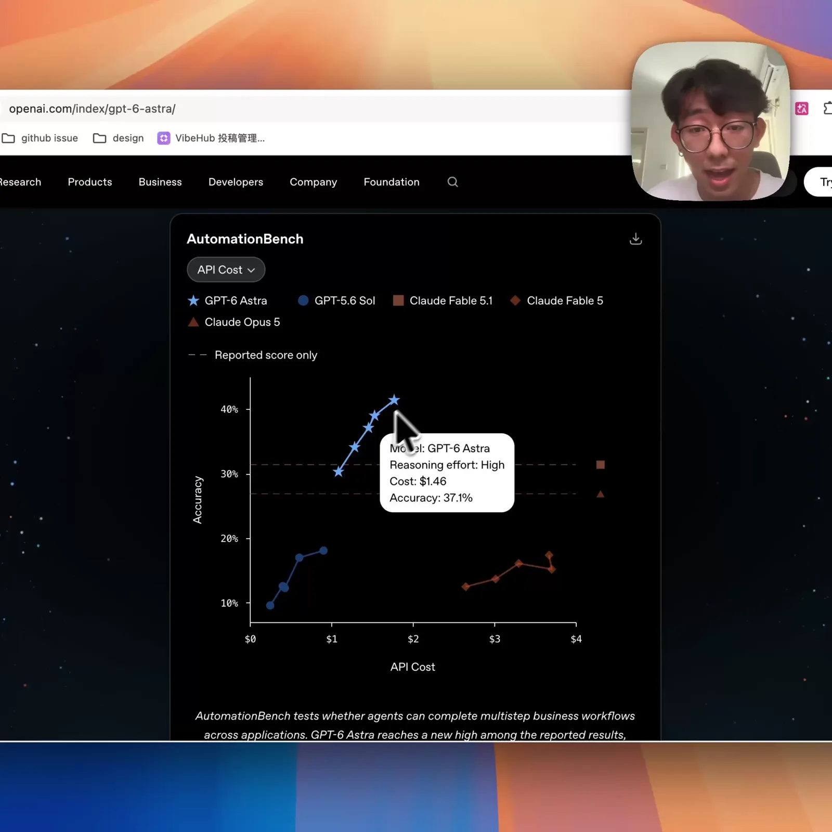Click the topmost Claude Fable 5 diamond
The height and width of the screenshot is (832, 832).
[549, 555]
